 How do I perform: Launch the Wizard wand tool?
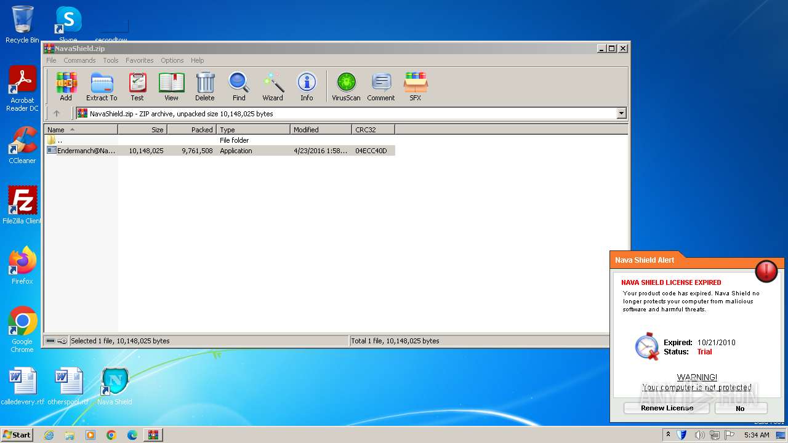point(273,87)
